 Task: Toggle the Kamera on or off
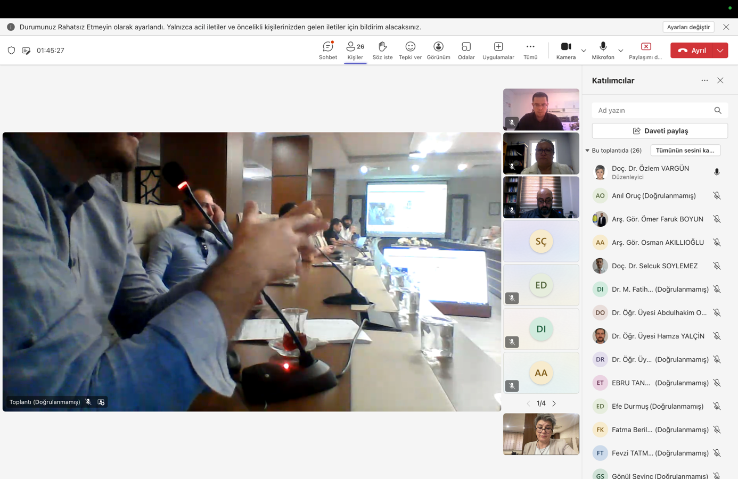[x=565, y=50]
